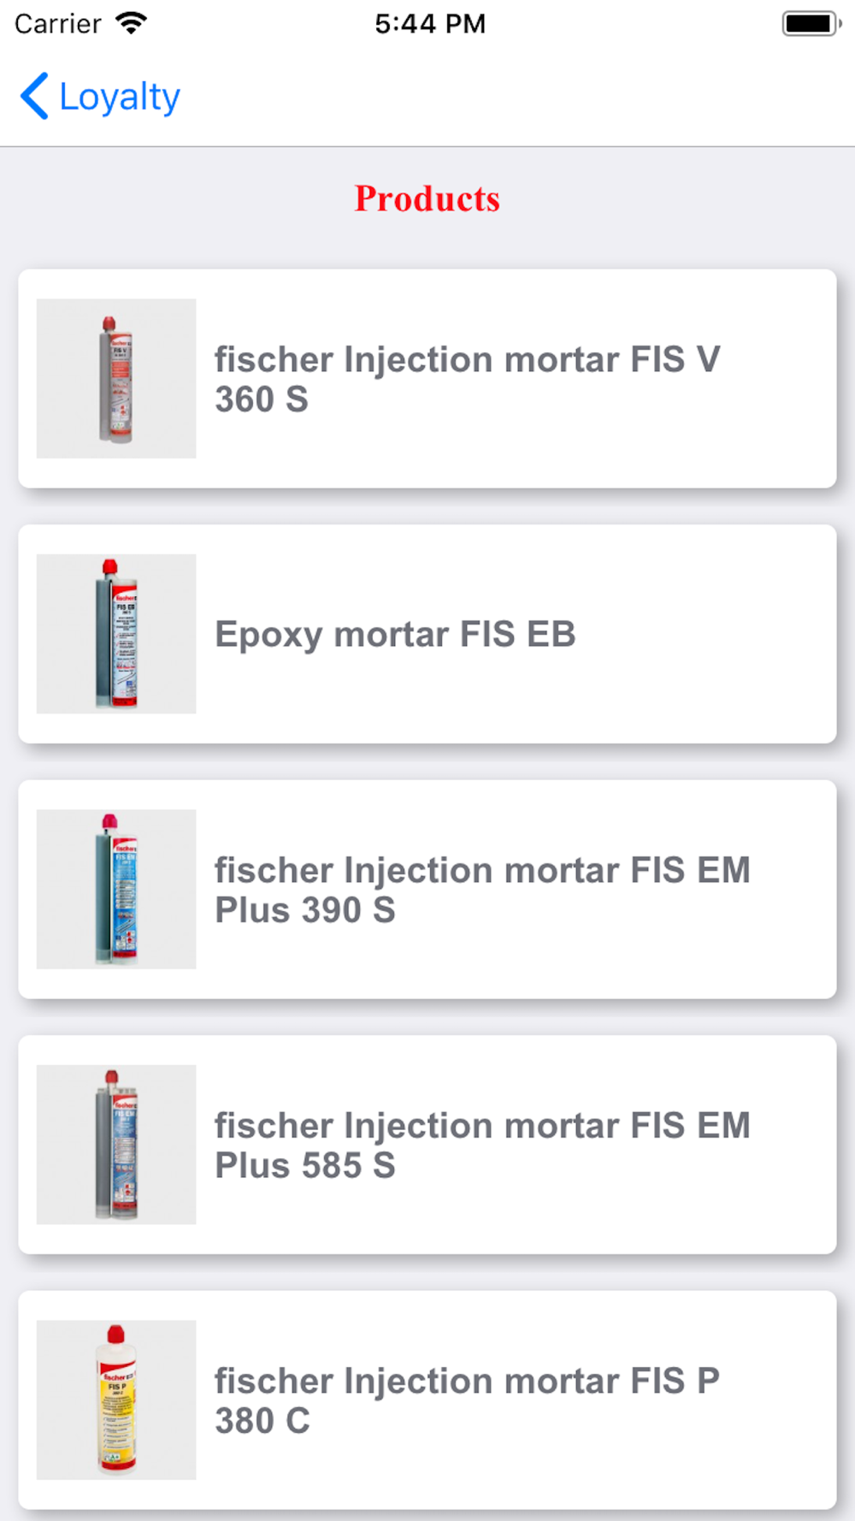Tap the back chevron icon
The image size is (855, 1521).
click(x=34, y=96)
